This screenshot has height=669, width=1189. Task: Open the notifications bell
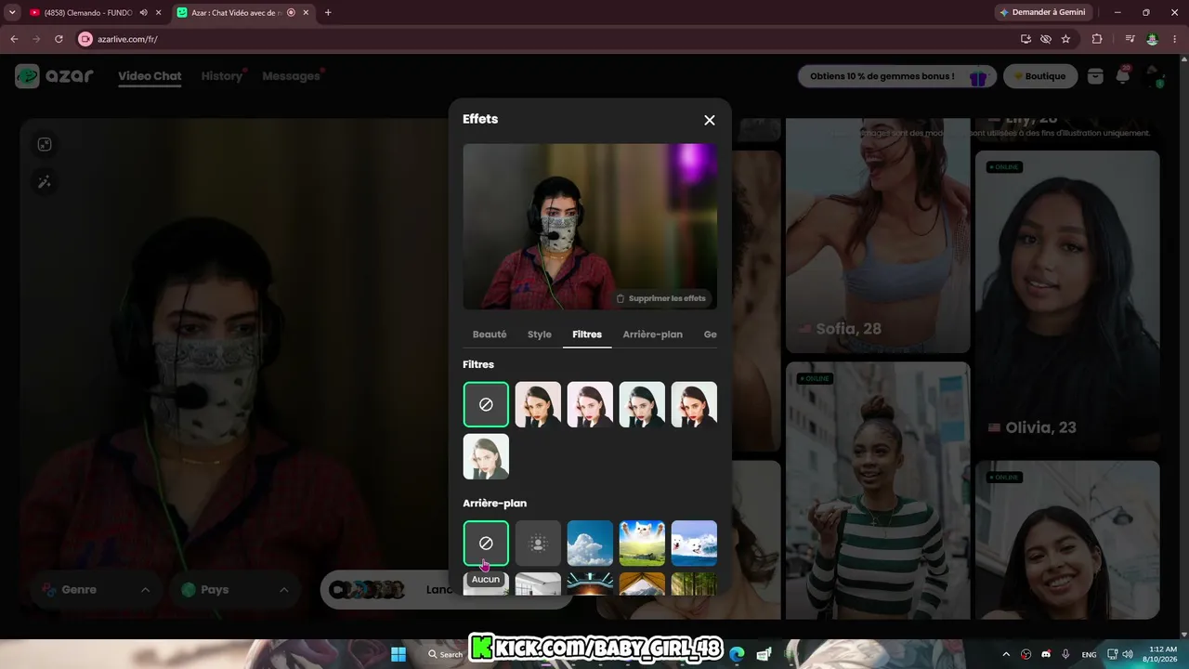[1122, 76]
